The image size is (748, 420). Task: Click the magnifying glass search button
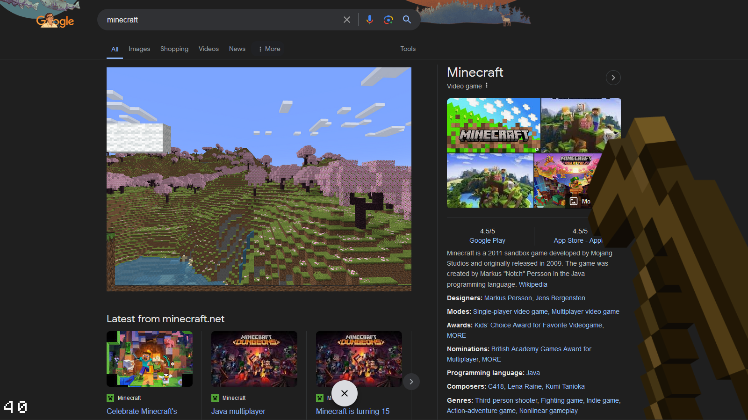[407, 20]
